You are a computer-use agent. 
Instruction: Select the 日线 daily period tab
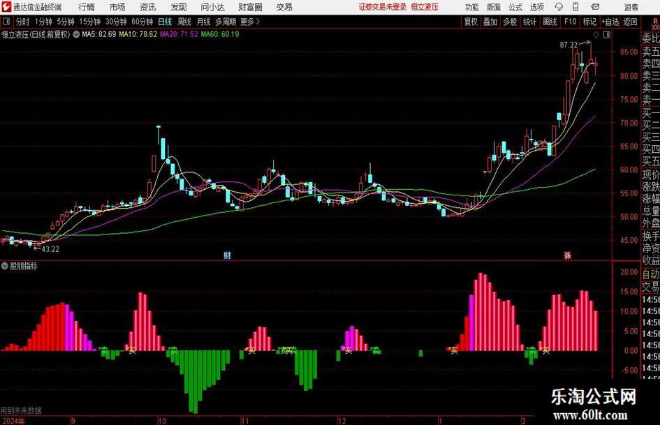pyautogui.click(x=165, y=22)
